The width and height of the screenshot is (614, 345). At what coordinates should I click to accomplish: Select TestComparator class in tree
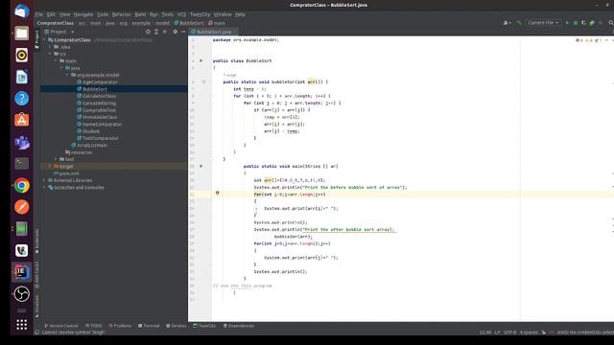(100, 138)
